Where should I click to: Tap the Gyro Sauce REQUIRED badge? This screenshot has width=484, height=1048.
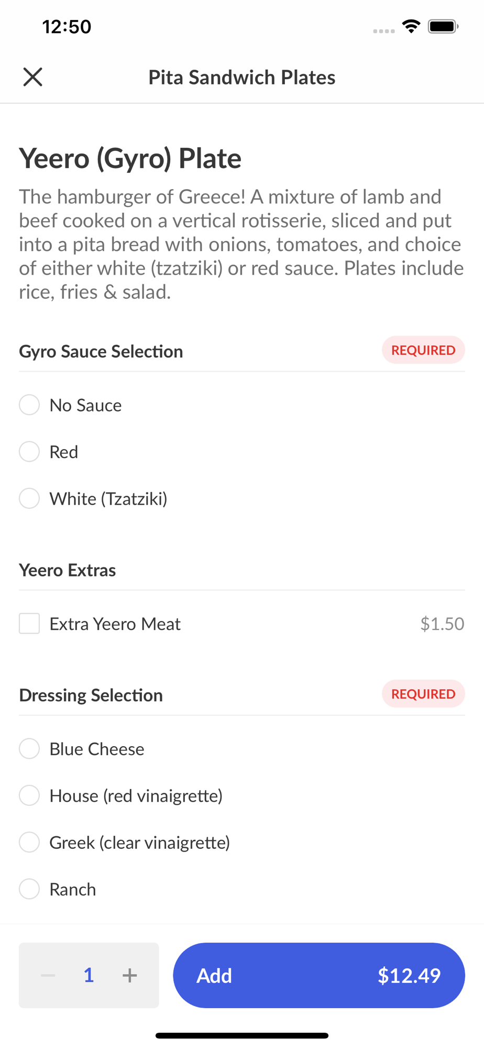pyautogui.click(x=423, y=350)
